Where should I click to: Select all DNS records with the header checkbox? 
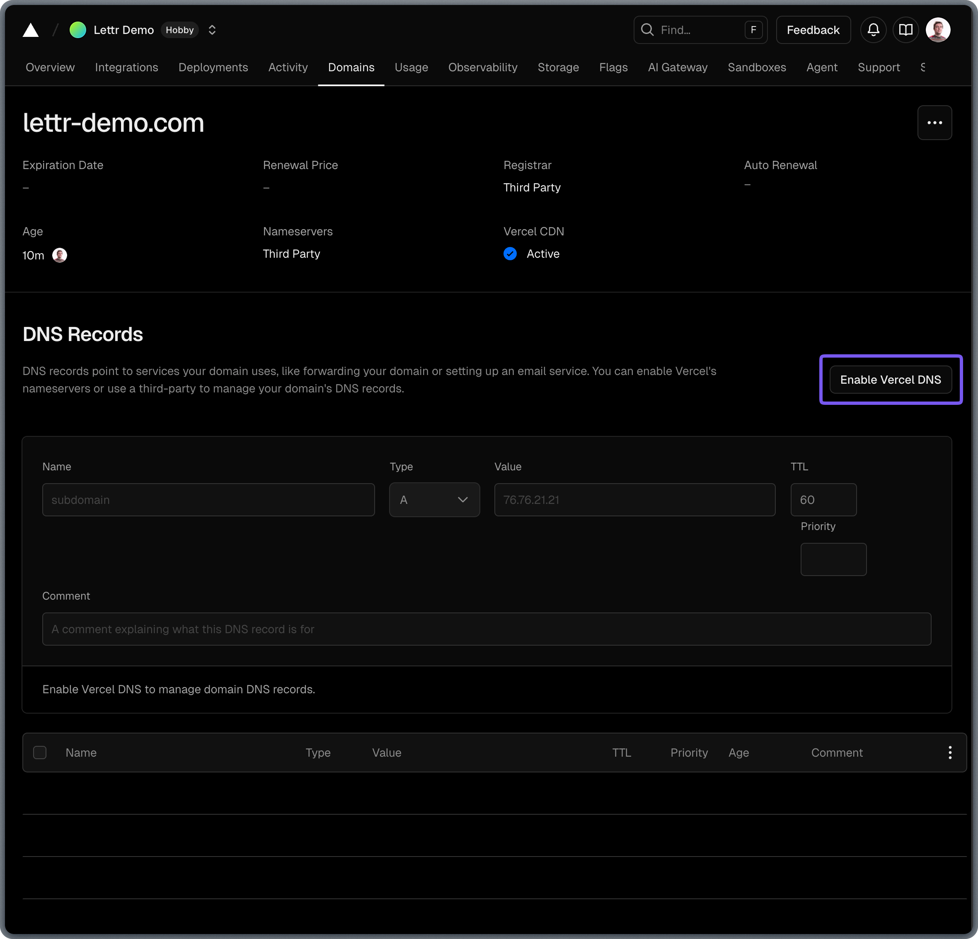40,753
